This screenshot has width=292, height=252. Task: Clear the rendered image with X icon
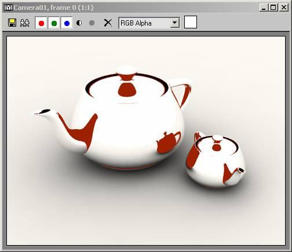pyautogui.click(x=108, y=23)
